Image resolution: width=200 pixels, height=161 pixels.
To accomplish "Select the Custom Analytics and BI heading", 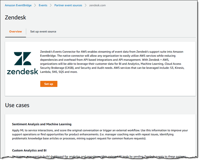I will [x=29, y=150].
